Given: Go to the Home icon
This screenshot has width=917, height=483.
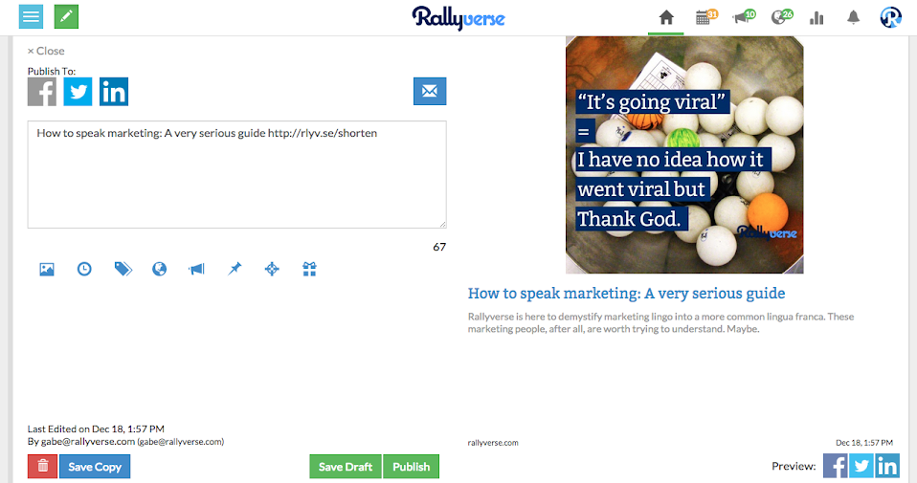Looking at the screenshot, I should (666, 18).
